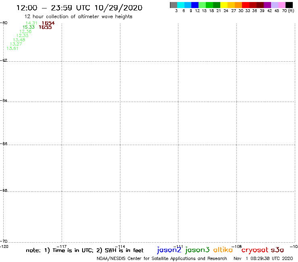Click the wave height value 12.36
The image size is (298, 262).
(25, 31)
